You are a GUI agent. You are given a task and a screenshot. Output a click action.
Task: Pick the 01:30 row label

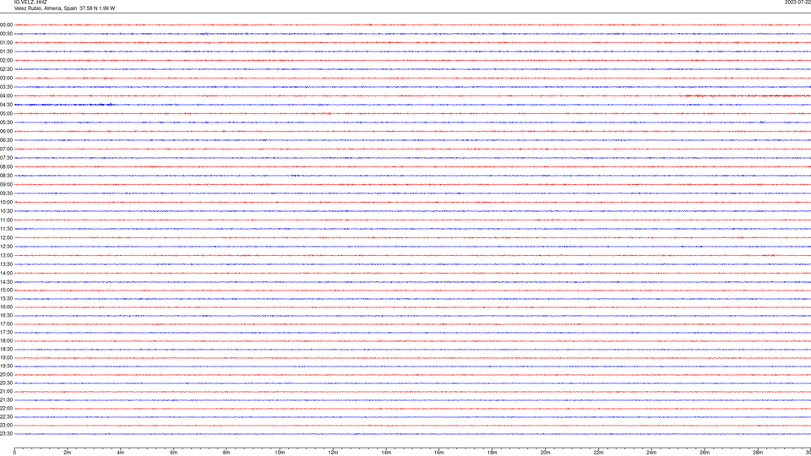6,52
